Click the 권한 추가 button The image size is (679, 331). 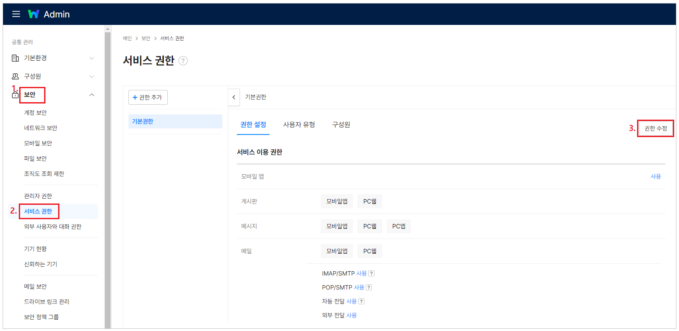tap(148, 97)
